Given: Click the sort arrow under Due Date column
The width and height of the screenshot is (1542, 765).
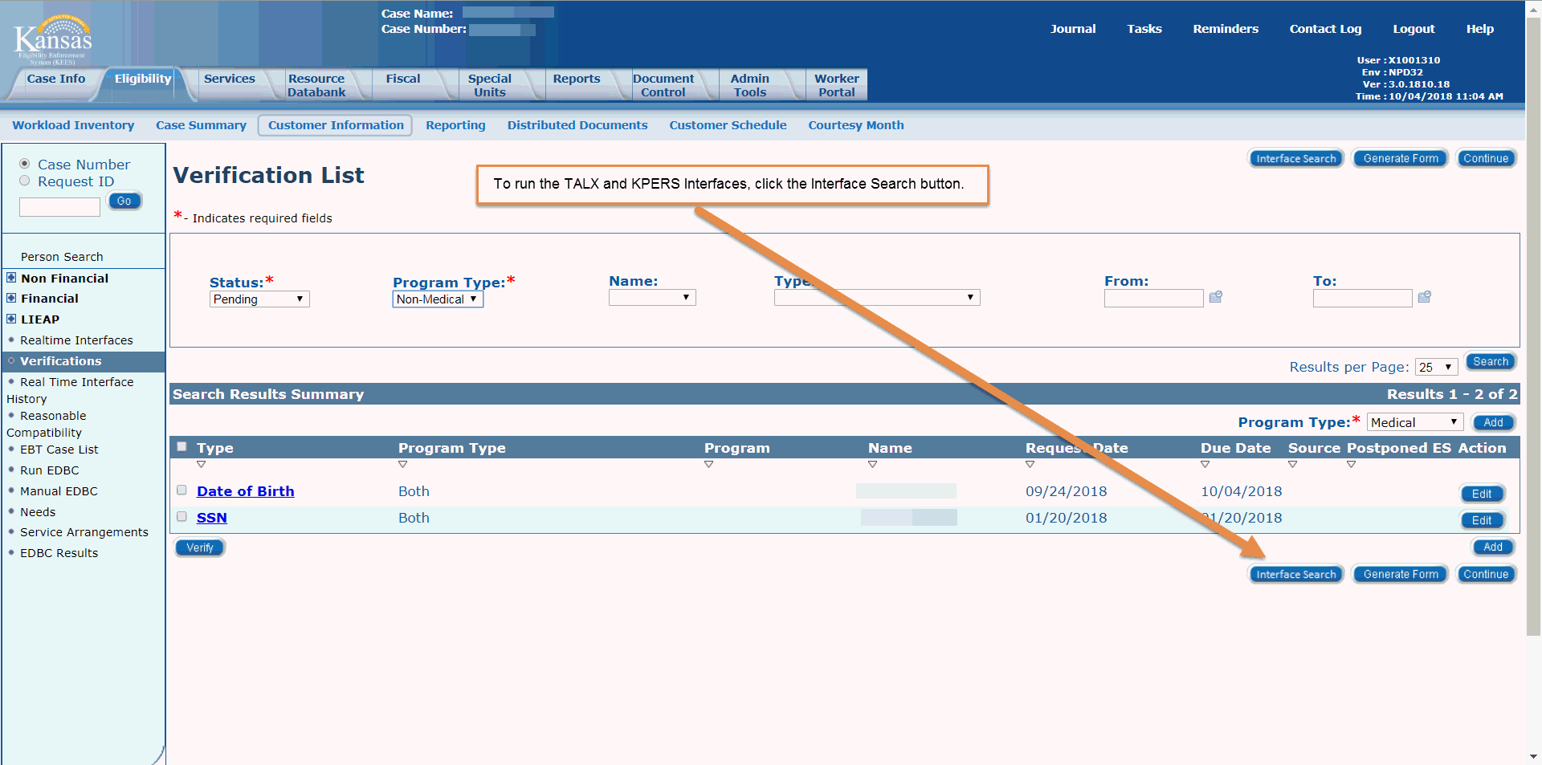Looking at the screenshot, I should click(x=1205, y=465).
